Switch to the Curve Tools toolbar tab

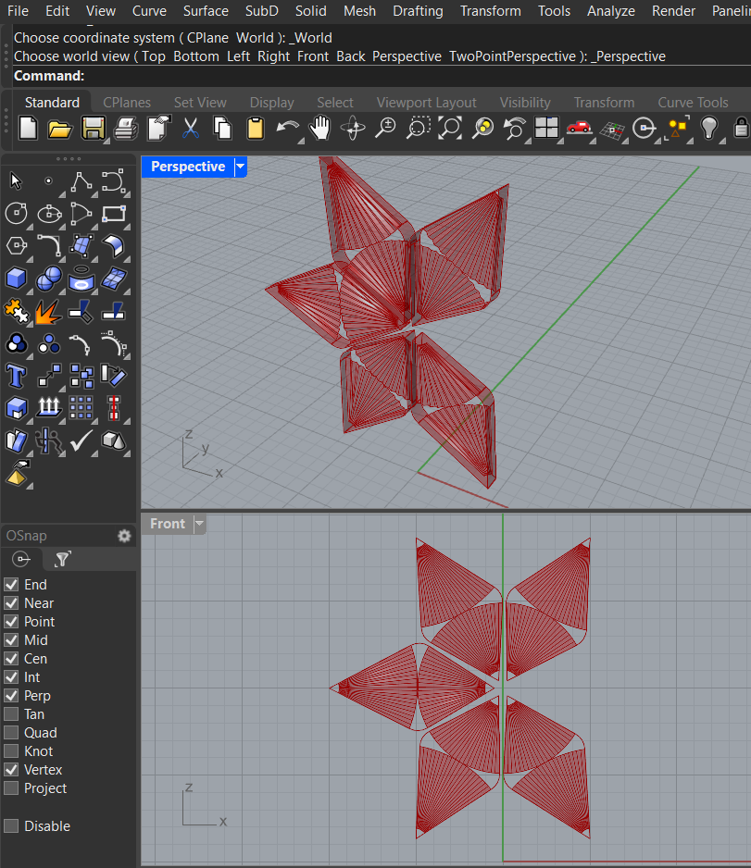693,103
